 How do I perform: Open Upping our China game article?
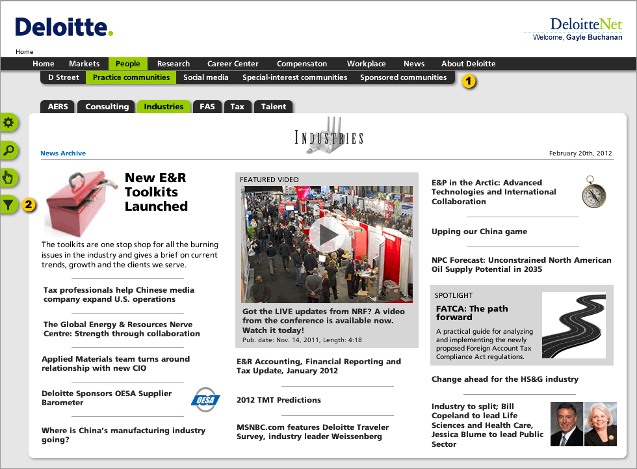pos(480,232)
